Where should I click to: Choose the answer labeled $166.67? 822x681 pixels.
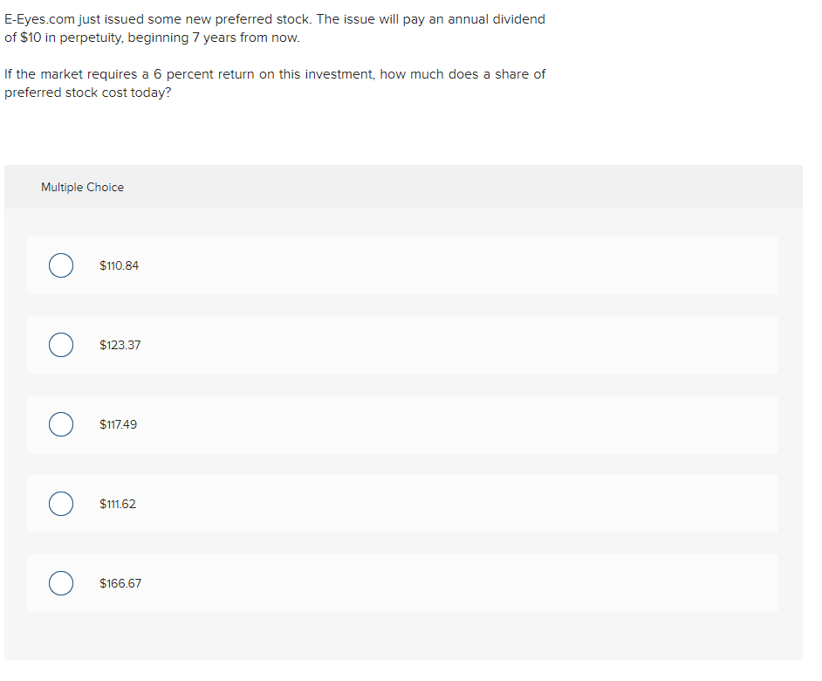[120, 583]
